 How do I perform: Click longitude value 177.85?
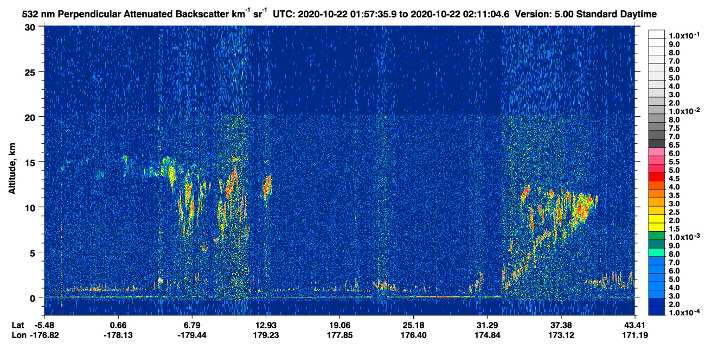pyautogui.click(x=339, y=335)
